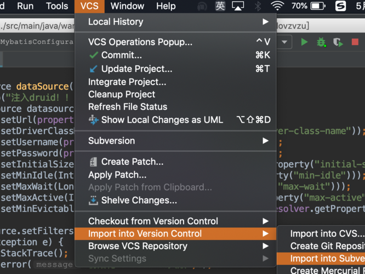The image size is (365, 274).
Task: Click the green Run arrow in toolbar
Action: coord(304,42)
